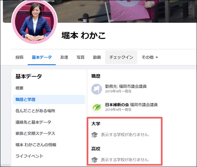Open 連絡先と基本データ section
This screenshot has width=197, height=167.
click(x=33, y=122)
